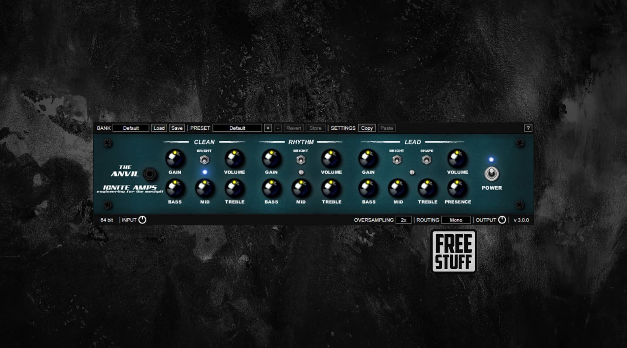This screenshot has height=348, width=627.
Task: Click the Paste settings button
Action: click(x=387, y=128)
